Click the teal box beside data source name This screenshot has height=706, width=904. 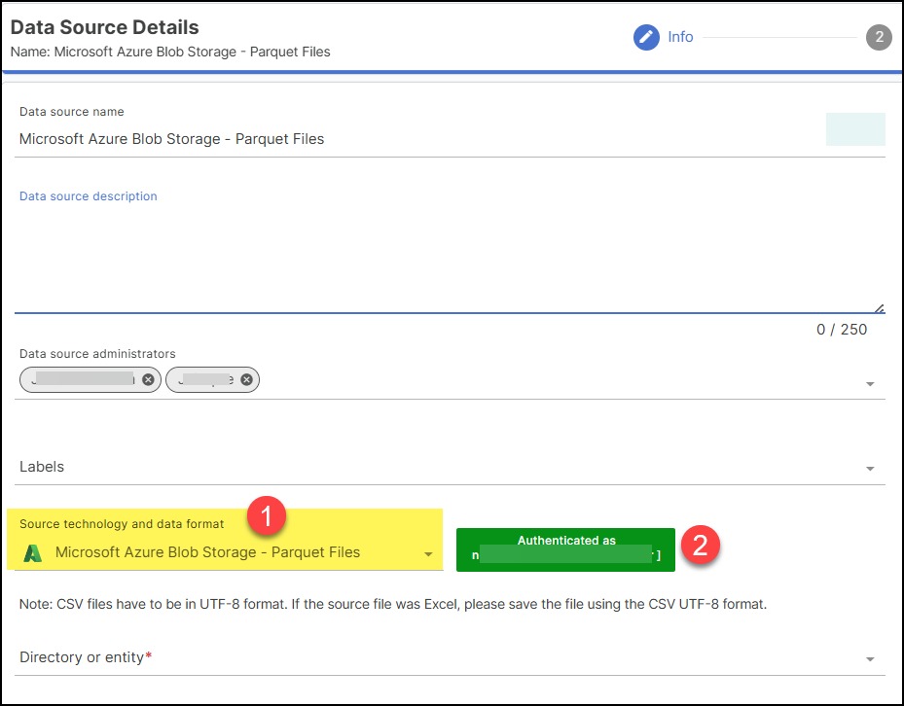pyautogui.click(x=854, y=129)
